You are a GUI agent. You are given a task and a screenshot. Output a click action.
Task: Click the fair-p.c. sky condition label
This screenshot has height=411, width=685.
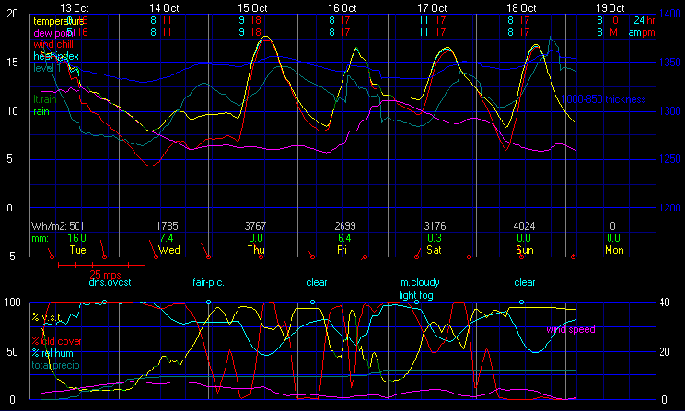click(x=208, y=282)
